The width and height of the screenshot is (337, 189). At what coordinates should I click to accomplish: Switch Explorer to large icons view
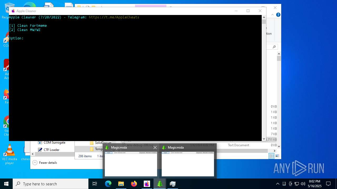(277, 156)
